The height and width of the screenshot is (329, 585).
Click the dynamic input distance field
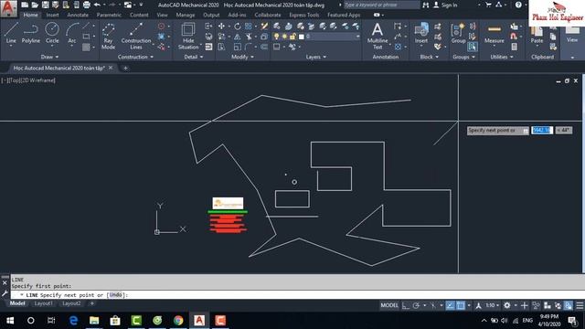[x=542, y=130]
